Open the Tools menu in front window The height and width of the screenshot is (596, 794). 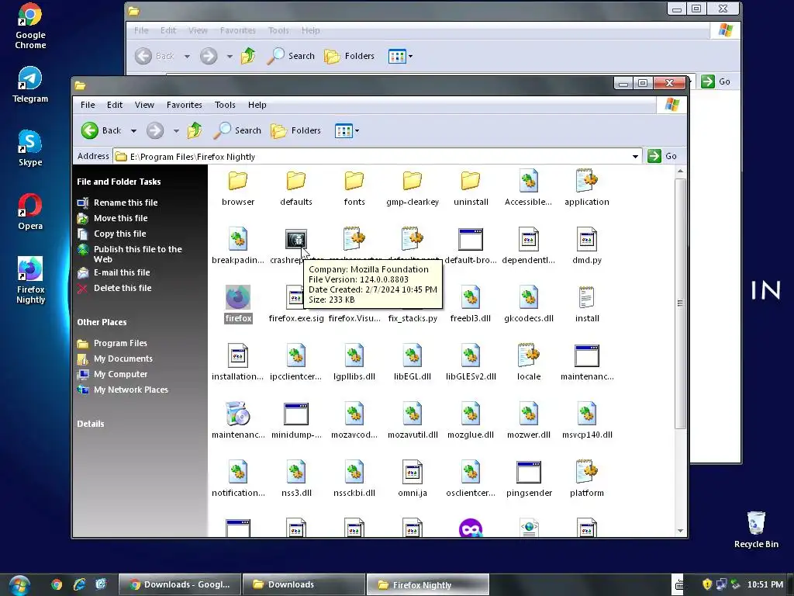click(x=225, y=105)
